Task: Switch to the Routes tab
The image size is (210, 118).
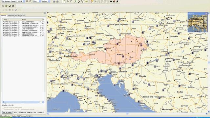Action: tap(17, 16)
